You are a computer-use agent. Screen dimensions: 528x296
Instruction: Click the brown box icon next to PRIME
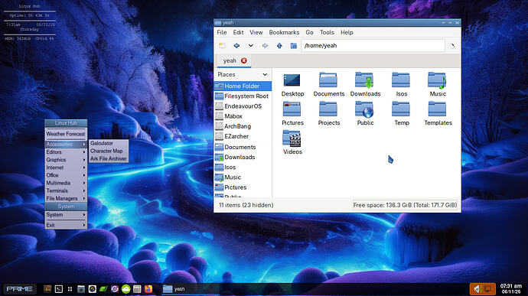point(47,289)
